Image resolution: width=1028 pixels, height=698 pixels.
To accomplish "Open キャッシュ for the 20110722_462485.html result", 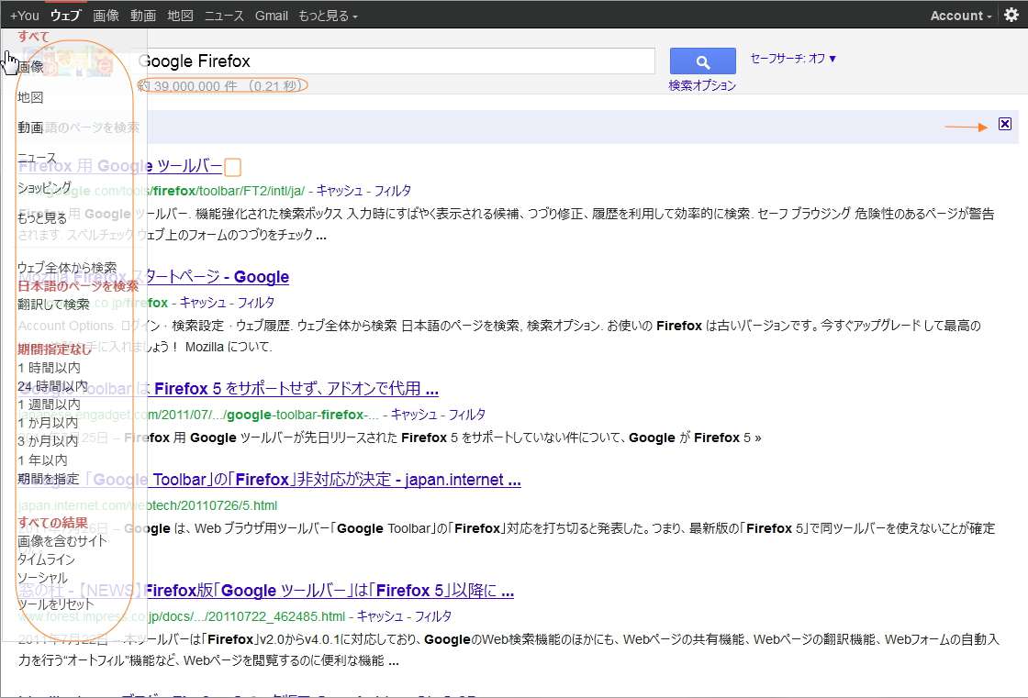I will coord(380,616).
